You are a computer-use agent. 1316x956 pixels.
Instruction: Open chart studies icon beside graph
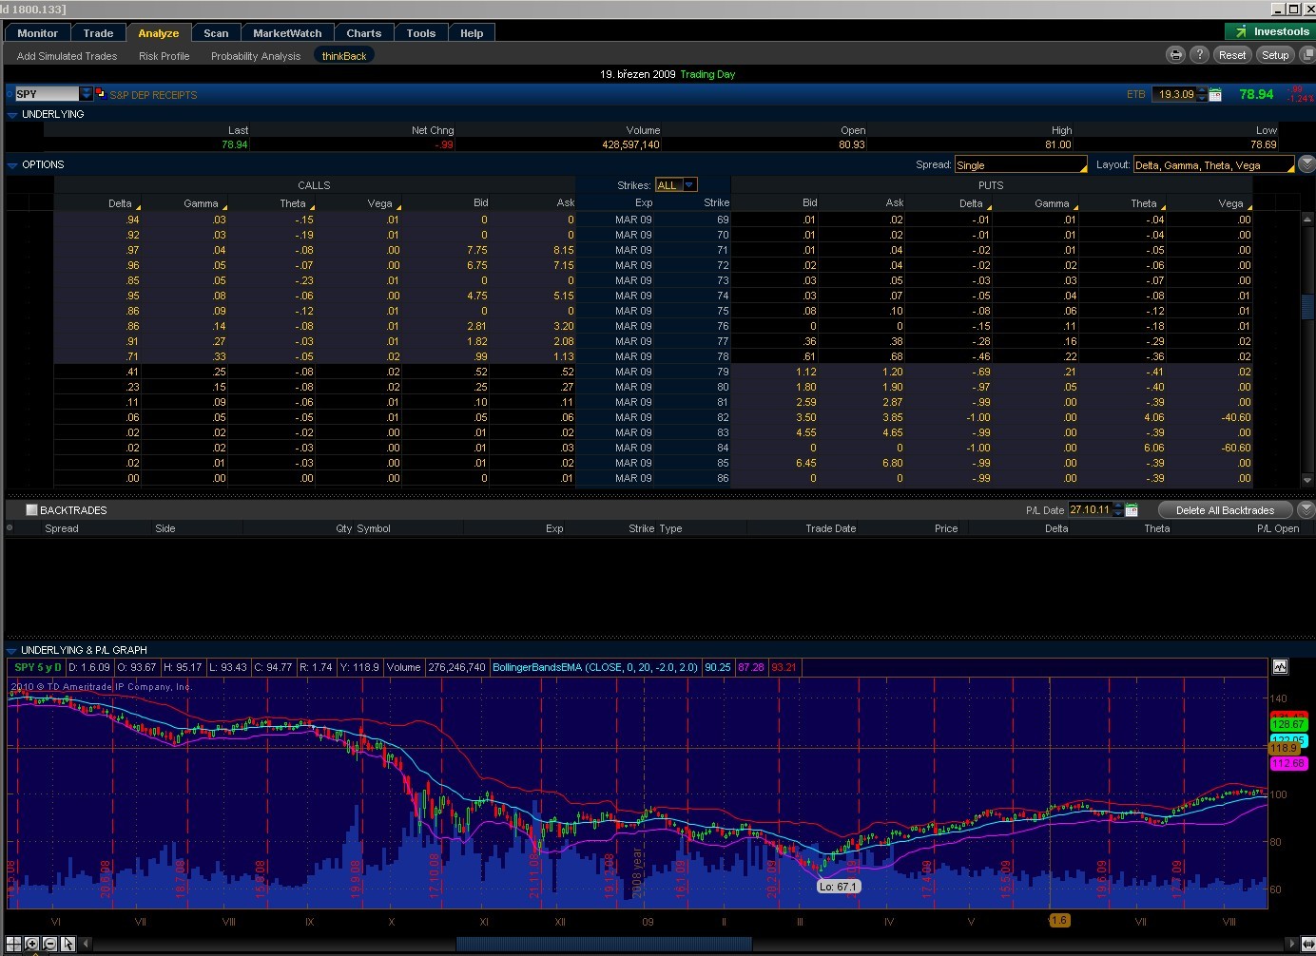1280,667
